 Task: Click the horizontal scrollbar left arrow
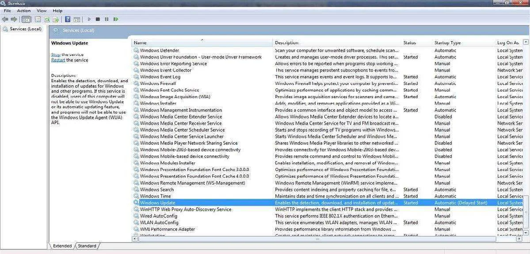tap(135, 239)
